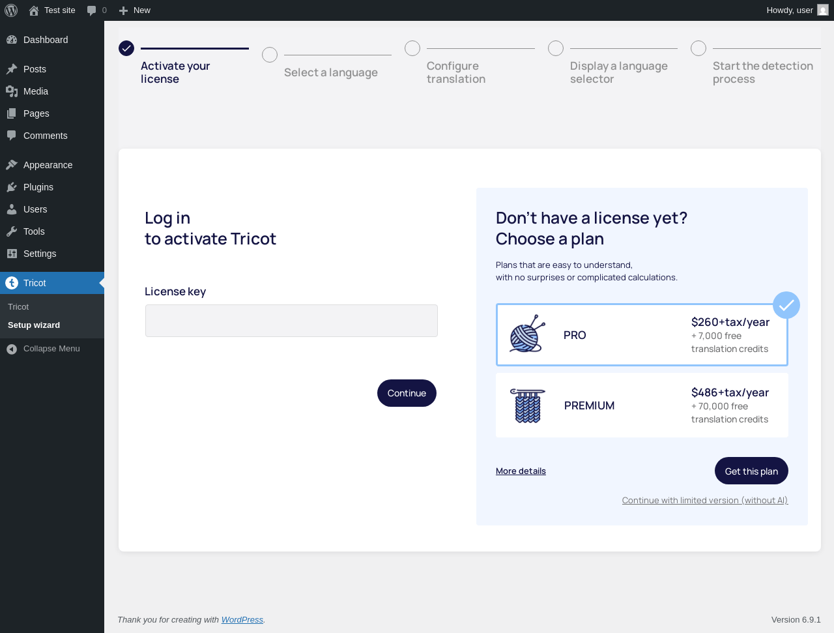
Task: Click the Dashboard gauge icon
Action: [x=12, y=40]
